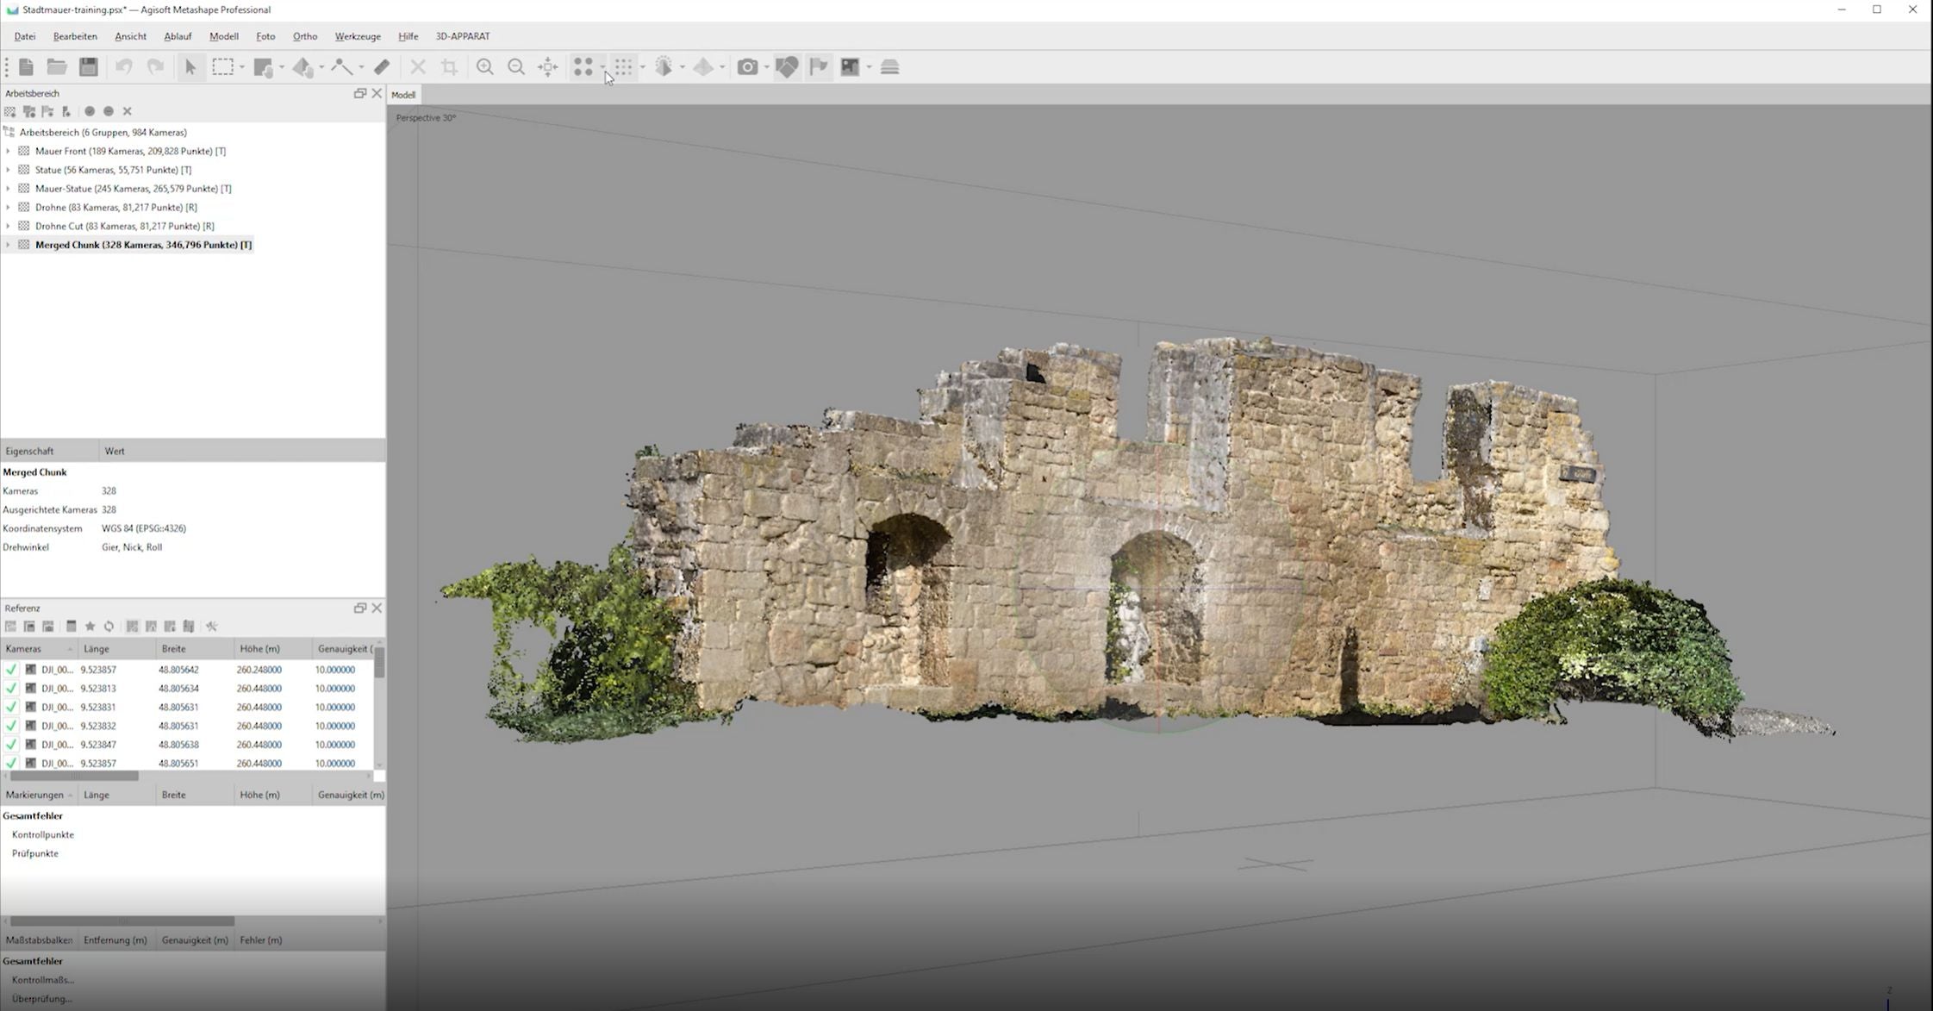The image size is (1933, 1011).
Task: Choose the Rectangle Selection tool
Action: 223,67
